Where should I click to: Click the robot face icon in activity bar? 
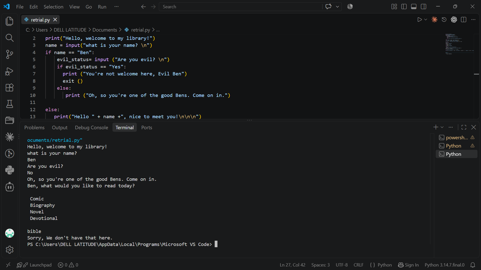[10, 187]
